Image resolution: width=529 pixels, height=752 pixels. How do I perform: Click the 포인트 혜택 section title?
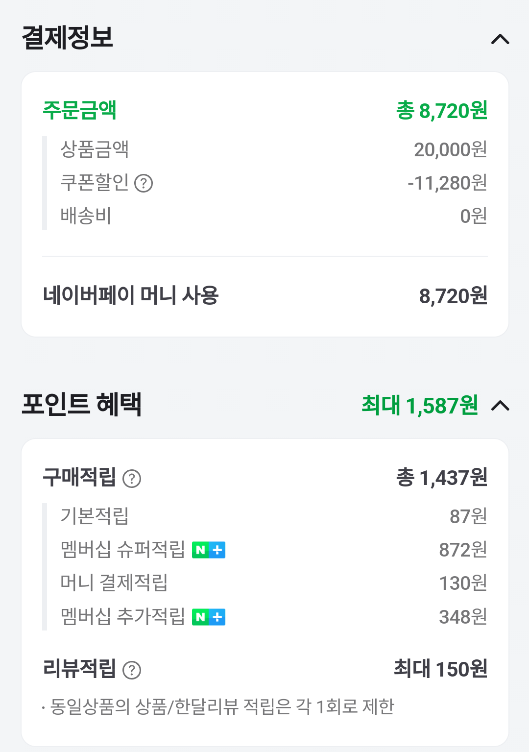click(x=82, y=405)
